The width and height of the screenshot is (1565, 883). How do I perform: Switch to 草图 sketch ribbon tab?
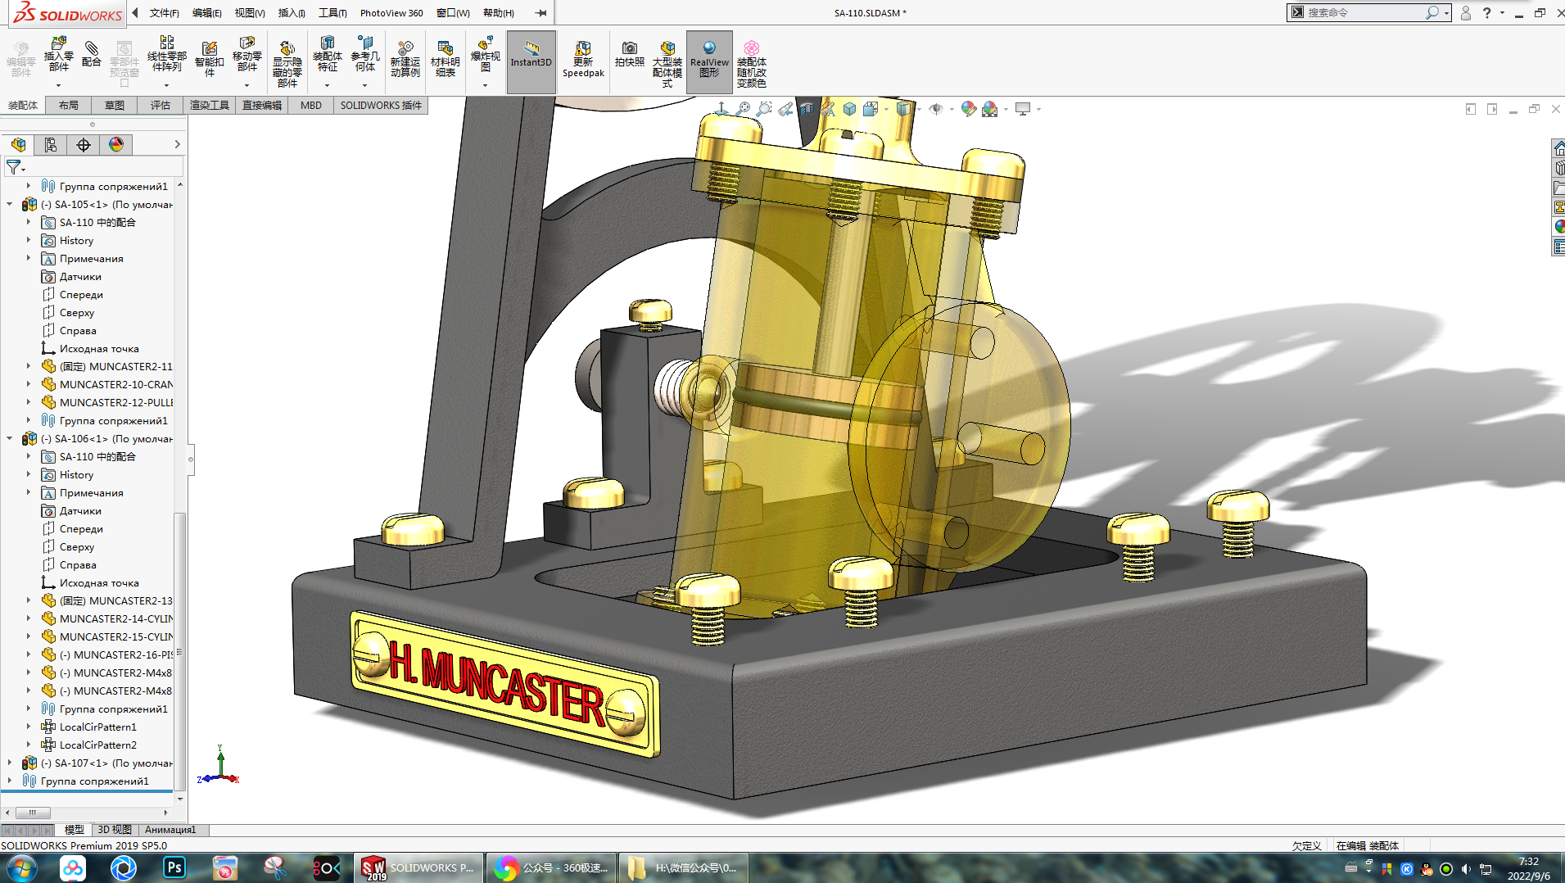(115, 106)
